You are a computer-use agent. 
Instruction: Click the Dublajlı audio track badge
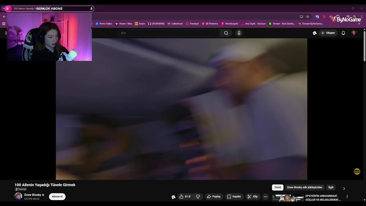point(21,189)
